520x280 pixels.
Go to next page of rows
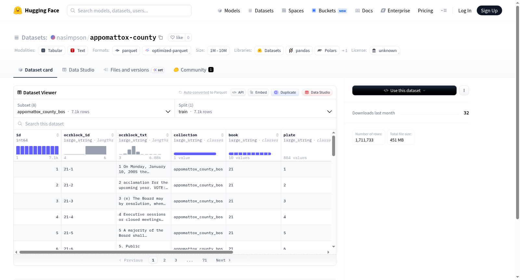(223, 260)
